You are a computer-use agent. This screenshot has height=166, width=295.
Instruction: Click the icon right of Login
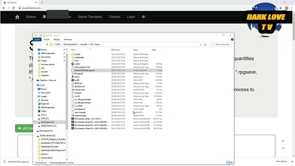pos(143,17)
